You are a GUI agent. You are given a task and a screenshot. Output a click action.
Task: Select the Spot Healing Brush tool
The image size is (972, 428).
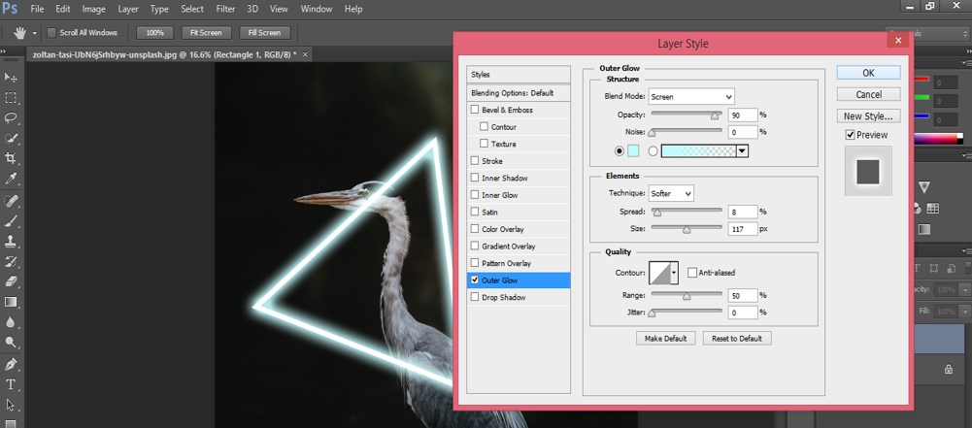[11, 201]
